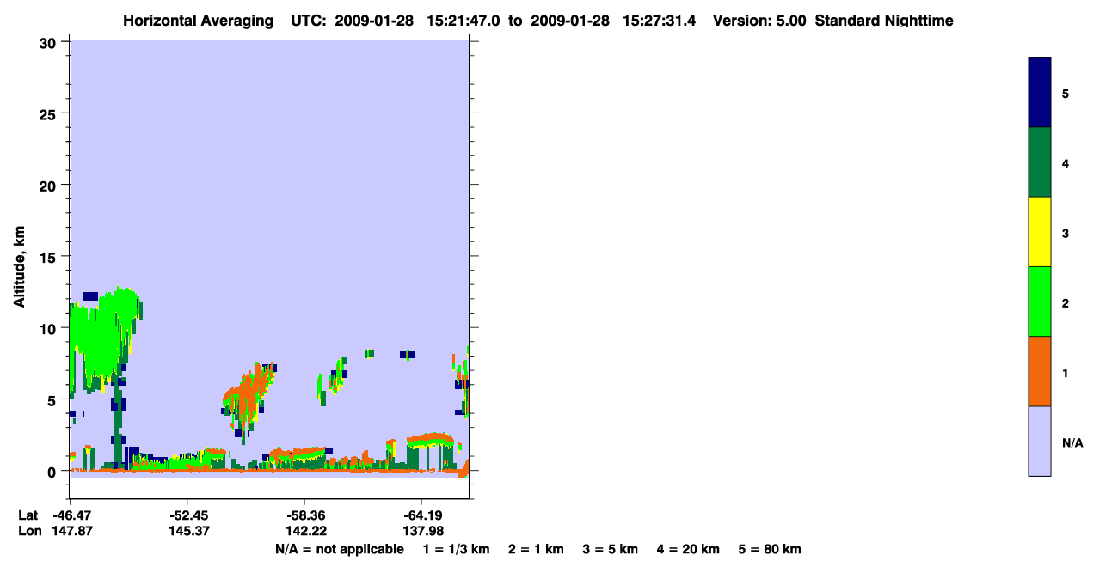Screen dimensions: 1118x573
Task: Click the altitude tick label 30
Action: 49,42
